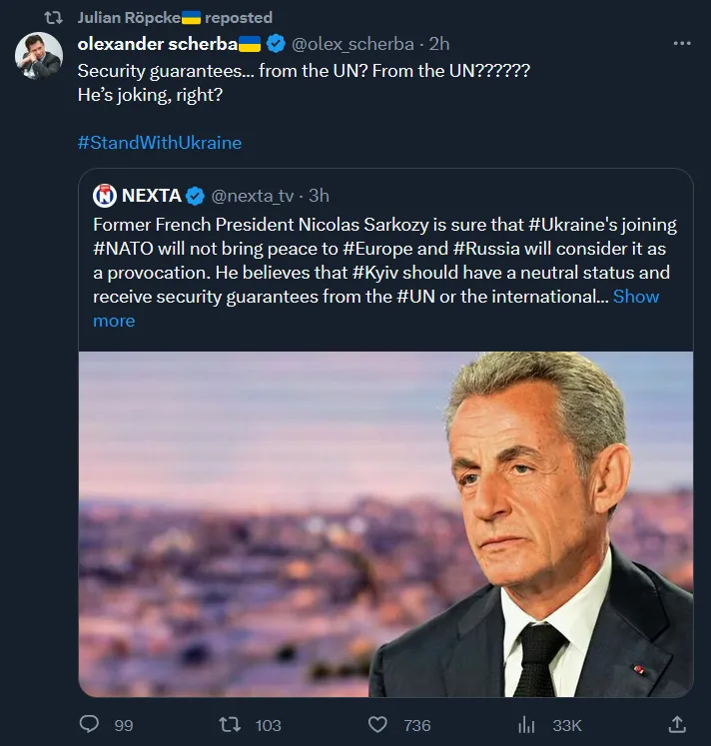Click the reply speech bubble icon
The height and width of the screenshot is (746, 711).
pyautogui.click(x=90, y=724)
